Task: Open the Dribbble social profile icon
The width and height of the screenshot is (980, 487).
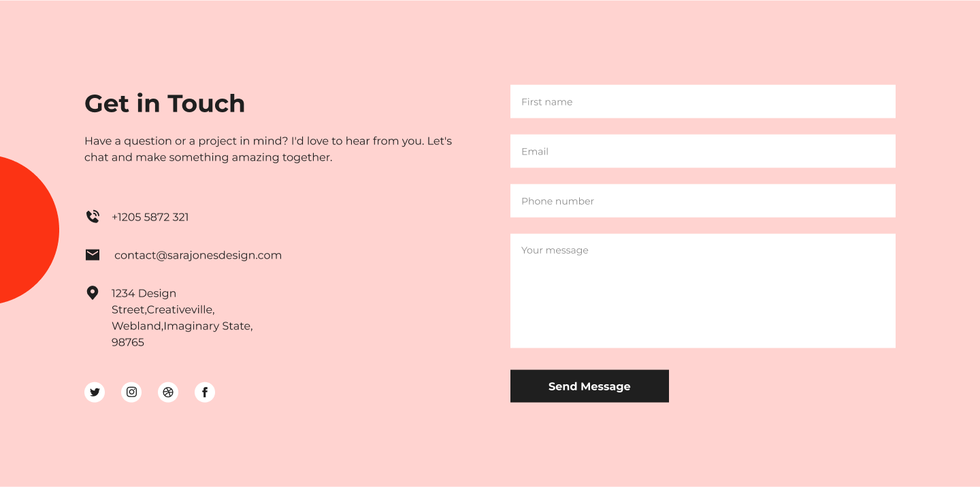Action: (168, 392)
